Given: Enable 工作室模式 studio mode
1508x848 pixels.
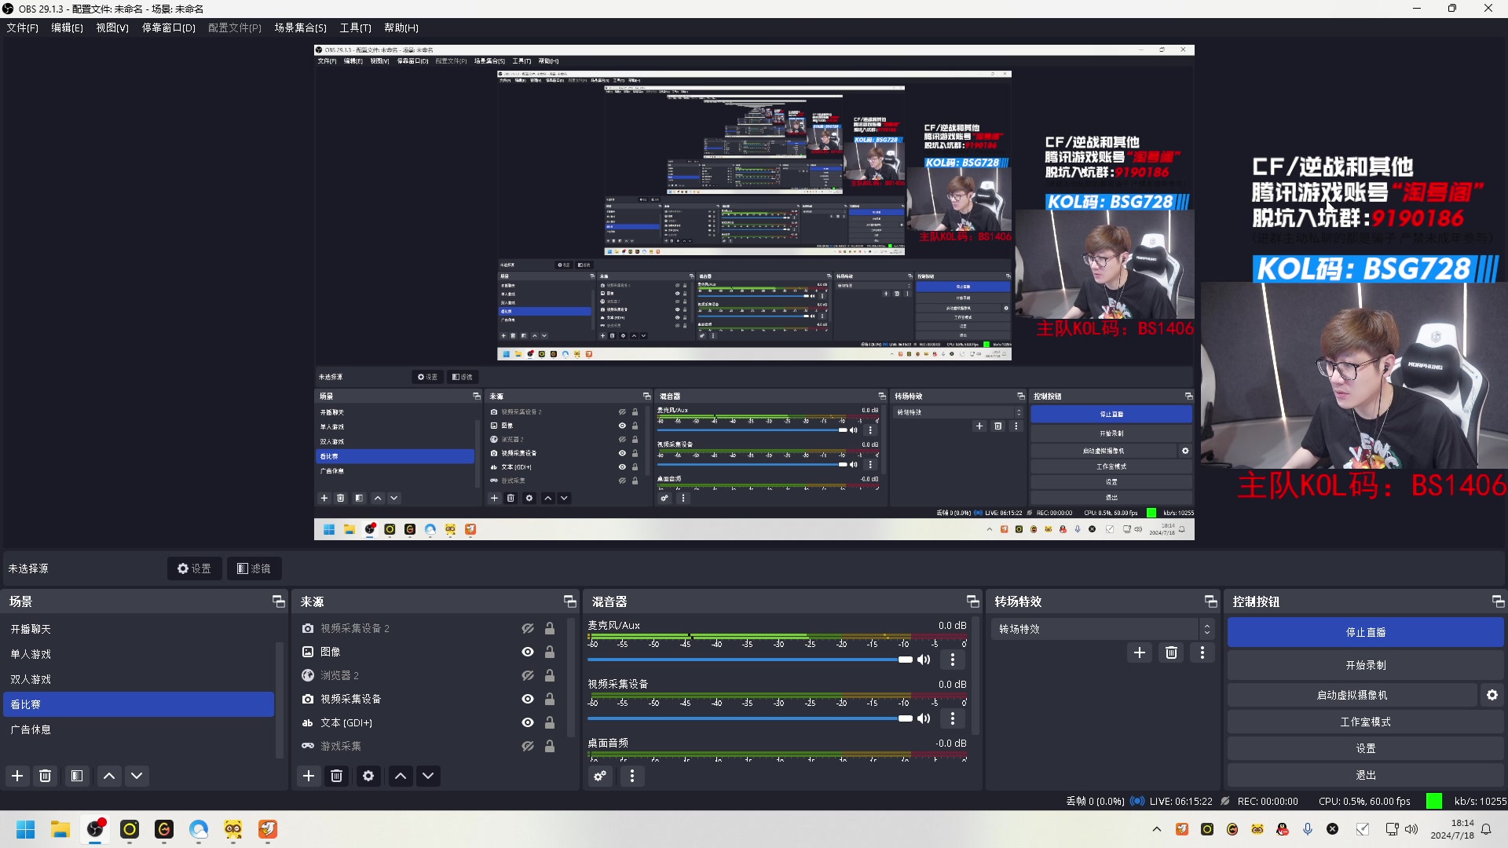Looking at the screenshot, I should [1365, 722].
